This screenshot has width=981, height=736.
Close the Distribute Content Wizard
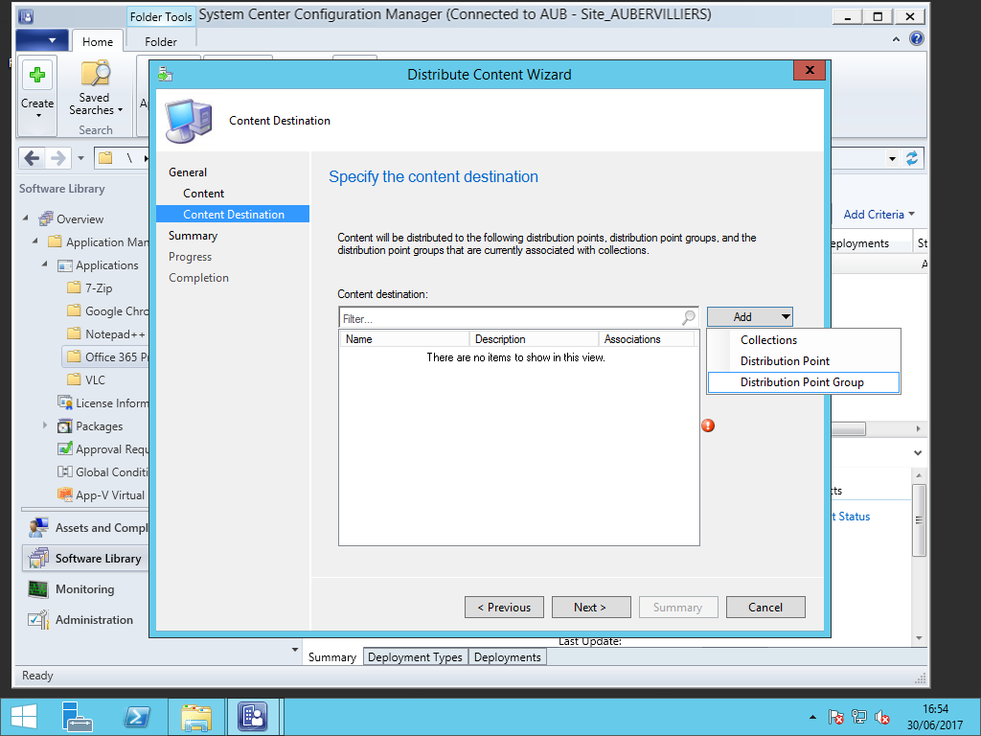[809, 70]
